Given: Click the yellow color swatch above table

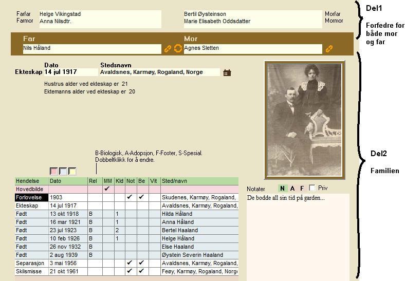Looking at the screenshot, I should tap(72, 171).
